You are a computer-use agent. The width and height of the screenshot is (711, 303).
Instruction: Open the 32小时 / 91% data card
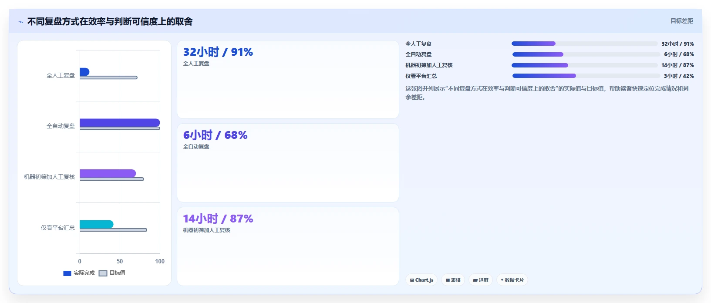288,79
